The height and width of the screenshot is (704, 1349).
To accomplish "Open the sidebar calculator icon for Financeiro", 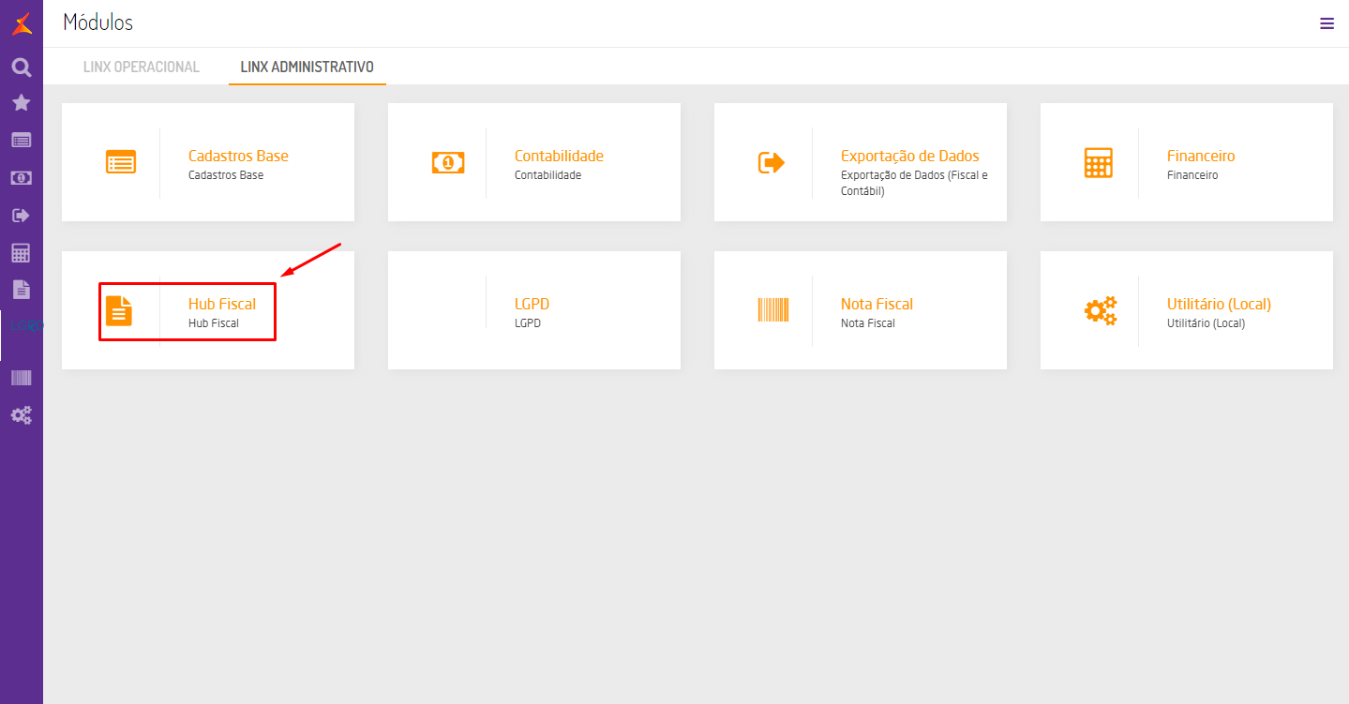I will tap(22, 253).
